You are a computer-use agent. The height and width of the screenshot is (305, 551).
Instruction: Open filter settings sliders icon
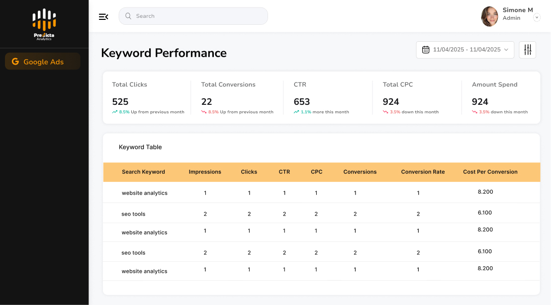point(528,50)
